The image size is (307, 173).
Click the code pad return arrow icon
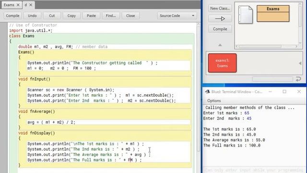298,79
